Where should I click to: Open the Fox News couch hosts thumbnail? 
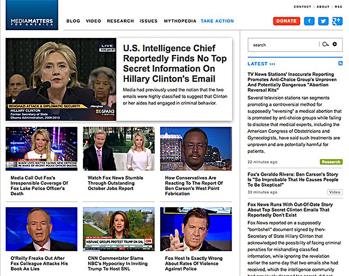[119, 149]
